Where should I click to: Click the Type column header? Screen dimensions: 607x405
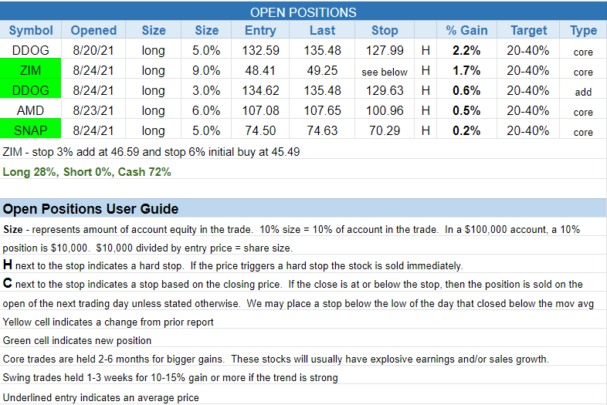coord(583,30)
